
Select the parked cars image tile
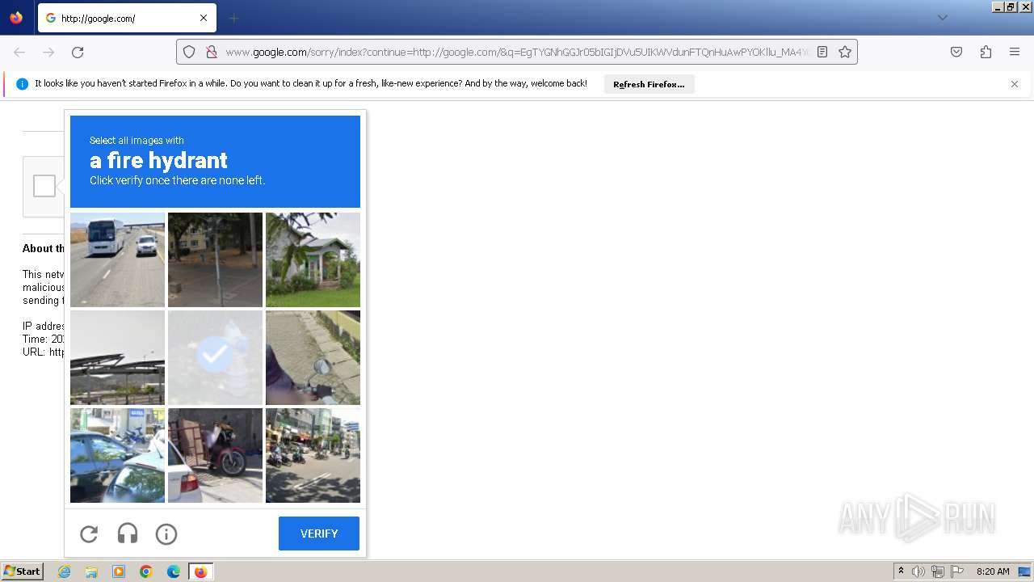tap(117, 455)
